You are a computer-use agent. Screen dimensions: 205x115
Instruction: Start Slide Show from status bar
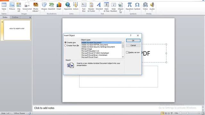click(172, 113)
